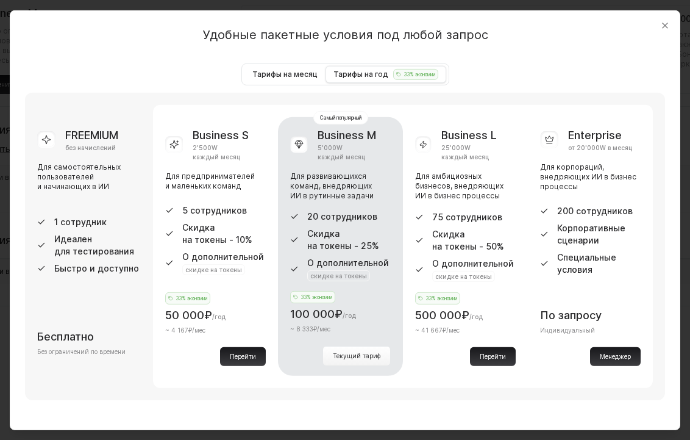Click the FREEMIUM sparkle icon
690x440 pixels.
46,140
